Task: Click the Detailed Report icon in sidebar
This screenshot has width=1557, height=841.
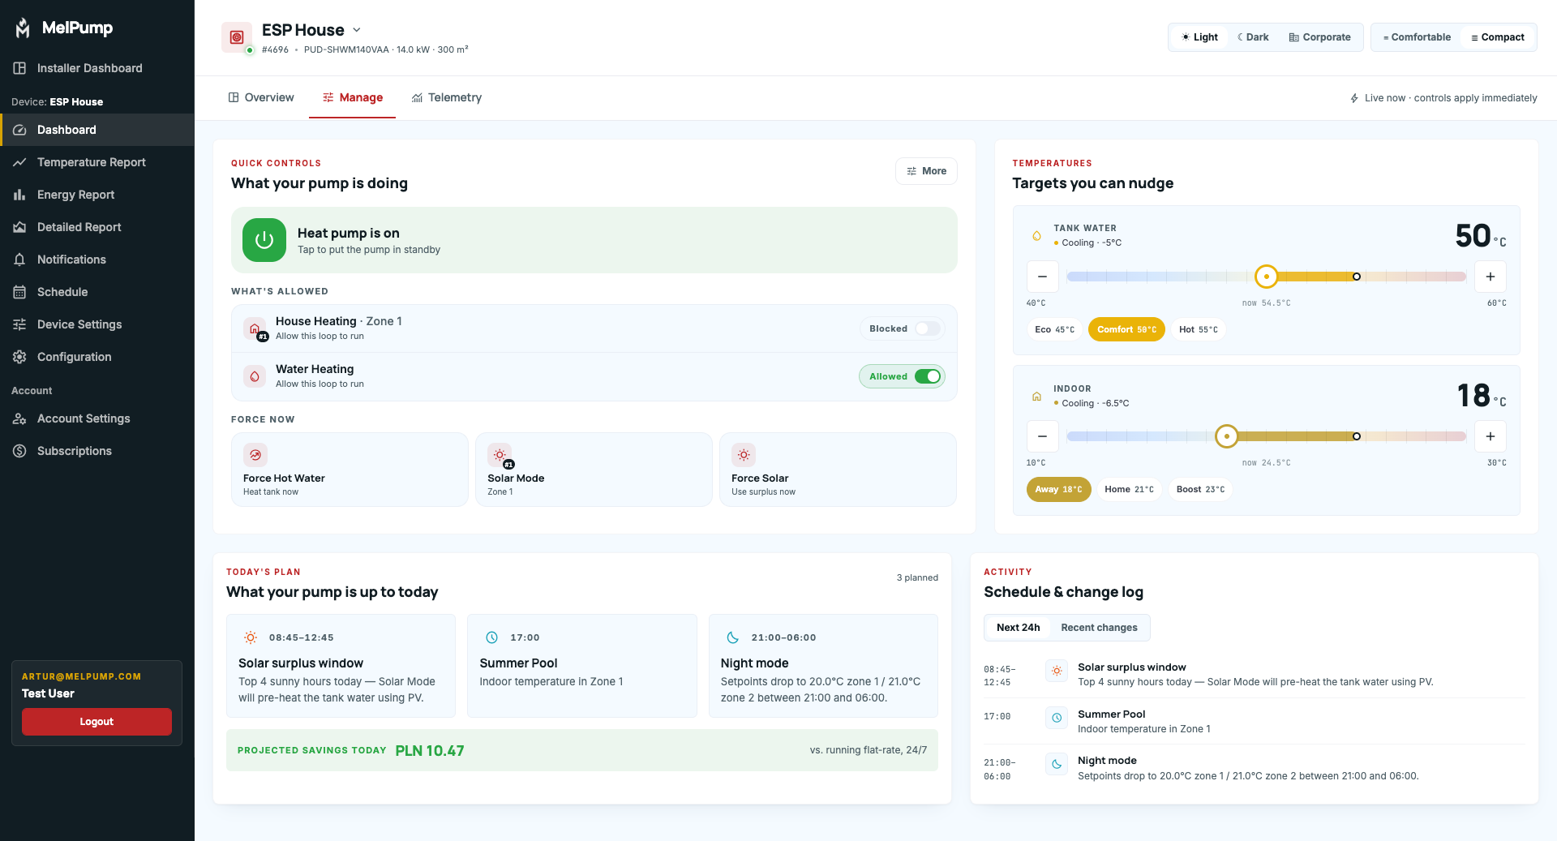Action: click(19, 227)
